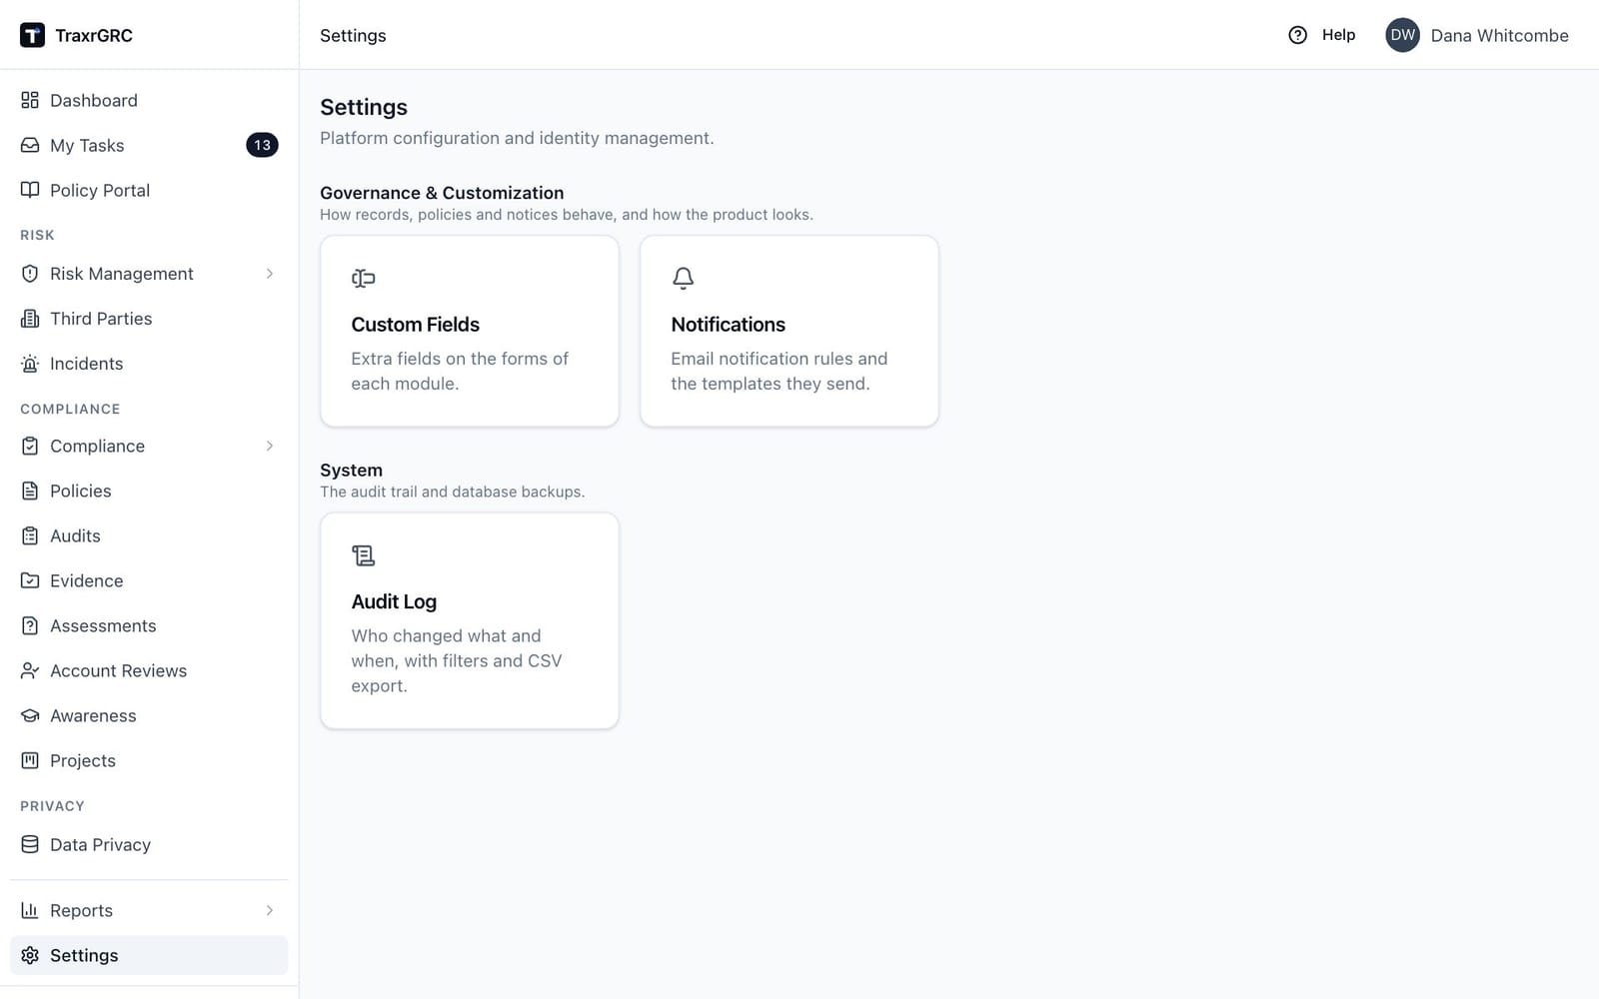1599x999 pixels.
Task: Click the Help question mark icon
Action: pyautogui.click(x=1297, y=35)
